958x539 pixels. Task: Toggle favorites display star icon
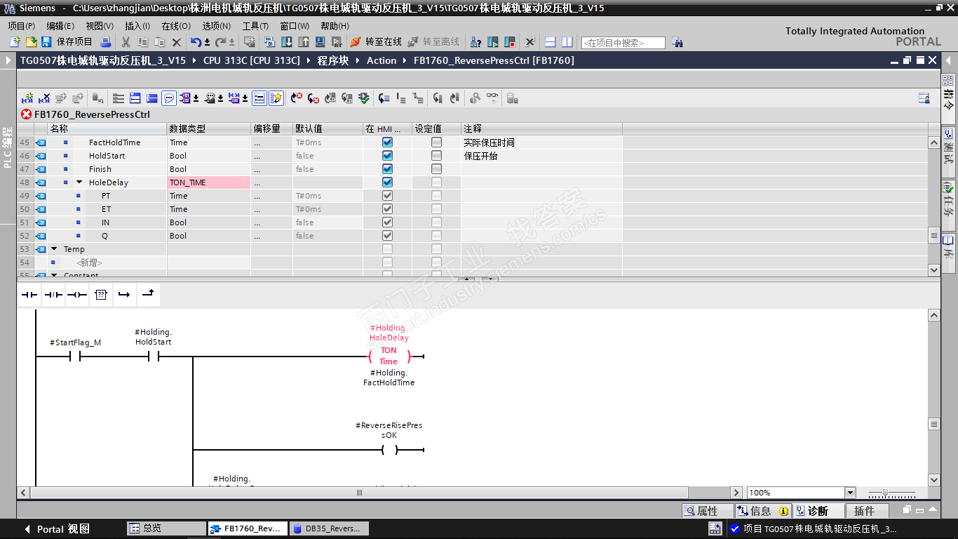(x=276, y=98)
